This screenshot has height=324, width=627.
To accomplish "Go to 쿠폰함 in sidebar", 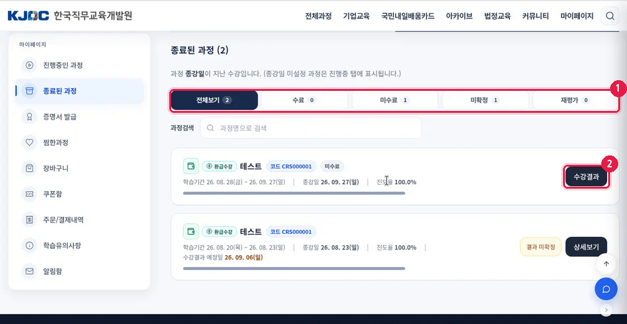I will 79,194.
